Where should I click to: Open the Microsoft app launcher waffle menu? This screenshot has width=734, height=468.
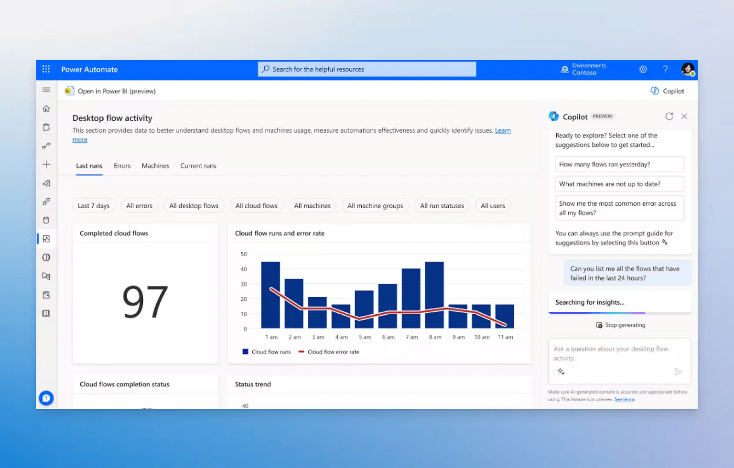click(46, 69)
